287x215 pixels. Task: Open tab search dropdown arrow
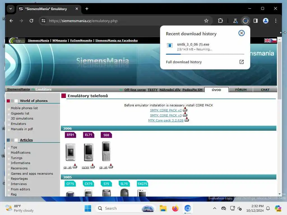(x=11, y=9)
